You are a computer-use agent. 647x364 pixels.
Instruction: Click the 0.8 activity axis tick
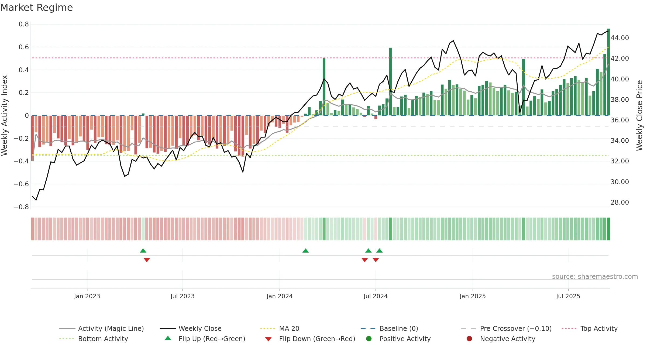pos(24,24)
